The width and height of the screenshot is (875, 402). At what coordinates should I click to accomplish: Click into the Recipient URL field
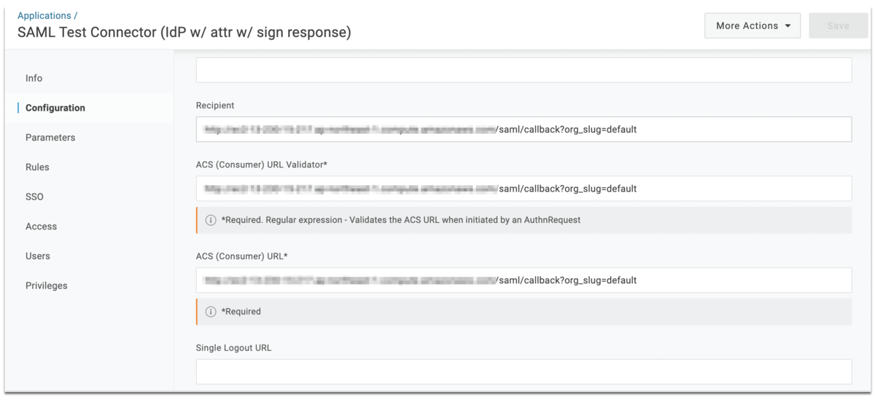pyautogui.click(x=524, y=130)
